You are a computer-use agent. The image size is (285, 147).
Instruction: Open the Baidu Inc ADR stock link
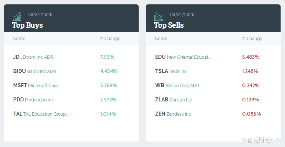click(x=34, y=71)
